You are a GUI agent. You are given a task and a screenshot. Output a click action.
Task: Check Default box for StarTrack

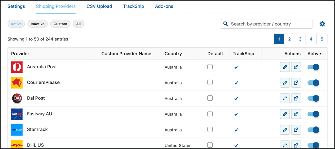[x=210, y=129]
